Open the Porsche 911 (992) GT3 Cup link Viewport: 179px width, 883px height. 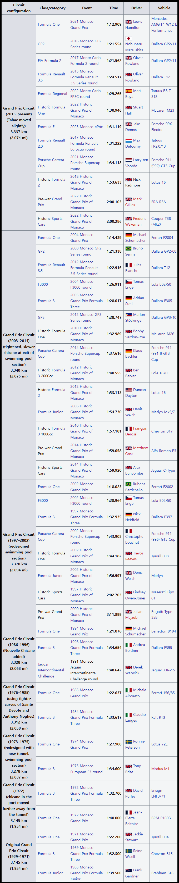(x=163, y=163)
